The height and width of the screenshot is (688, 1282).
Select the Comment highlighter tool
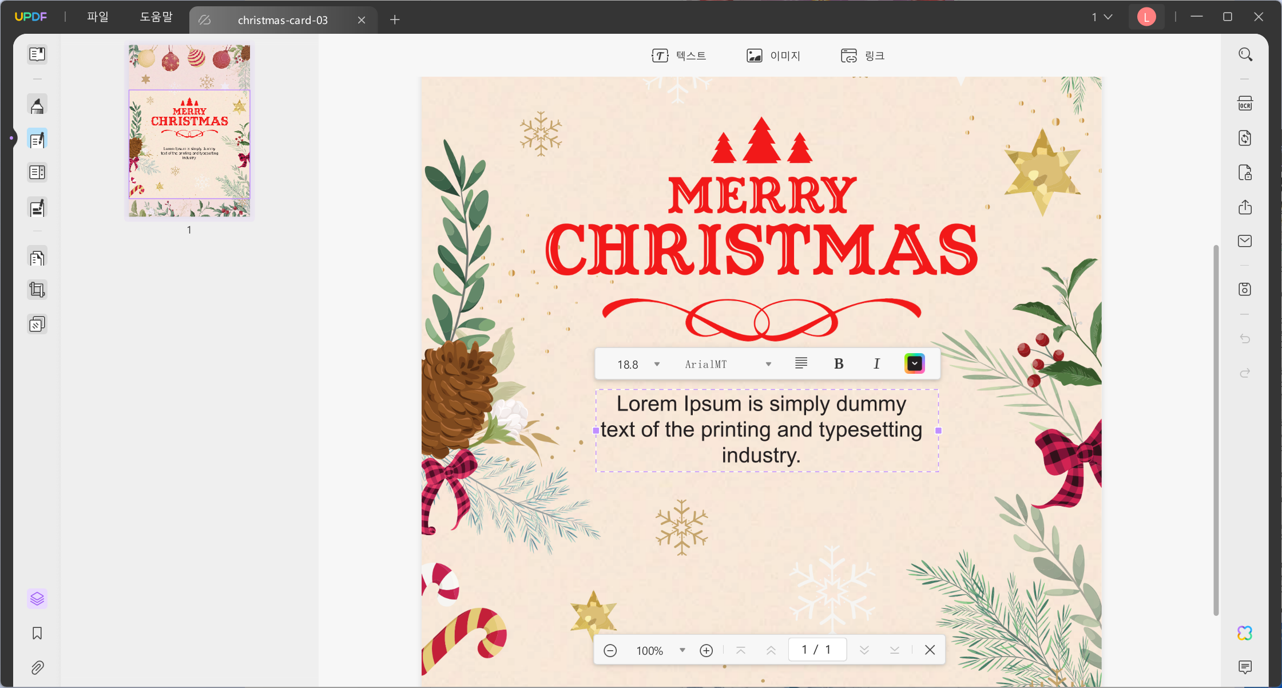pyautogui.click(x=37, y=105)
